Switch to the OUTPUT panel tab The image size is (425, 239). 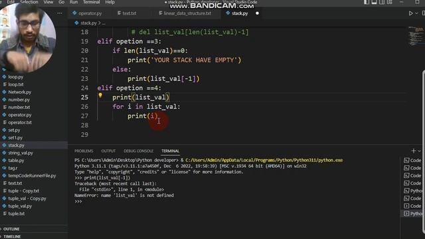108,151
